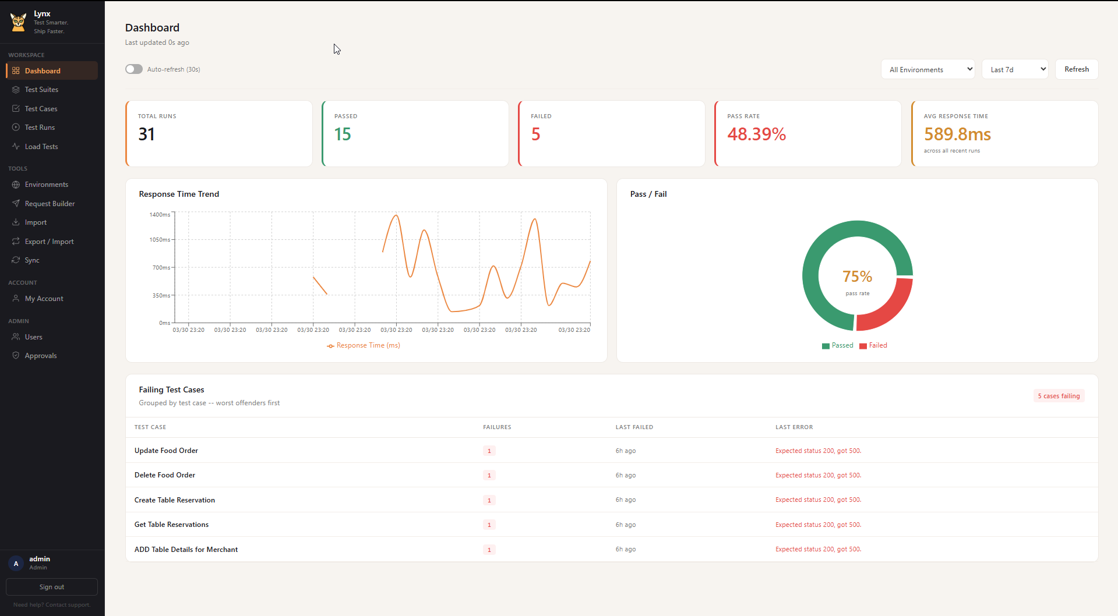Expand the Failing Test Cases FAILURES column
Image resolution: width=1118 pixels, height=616 pixels.
coord(497,427)
